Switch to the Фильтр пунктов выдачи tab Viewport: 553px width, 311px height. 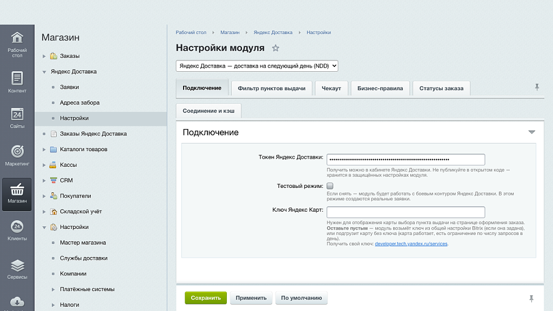tap(272, 88)
